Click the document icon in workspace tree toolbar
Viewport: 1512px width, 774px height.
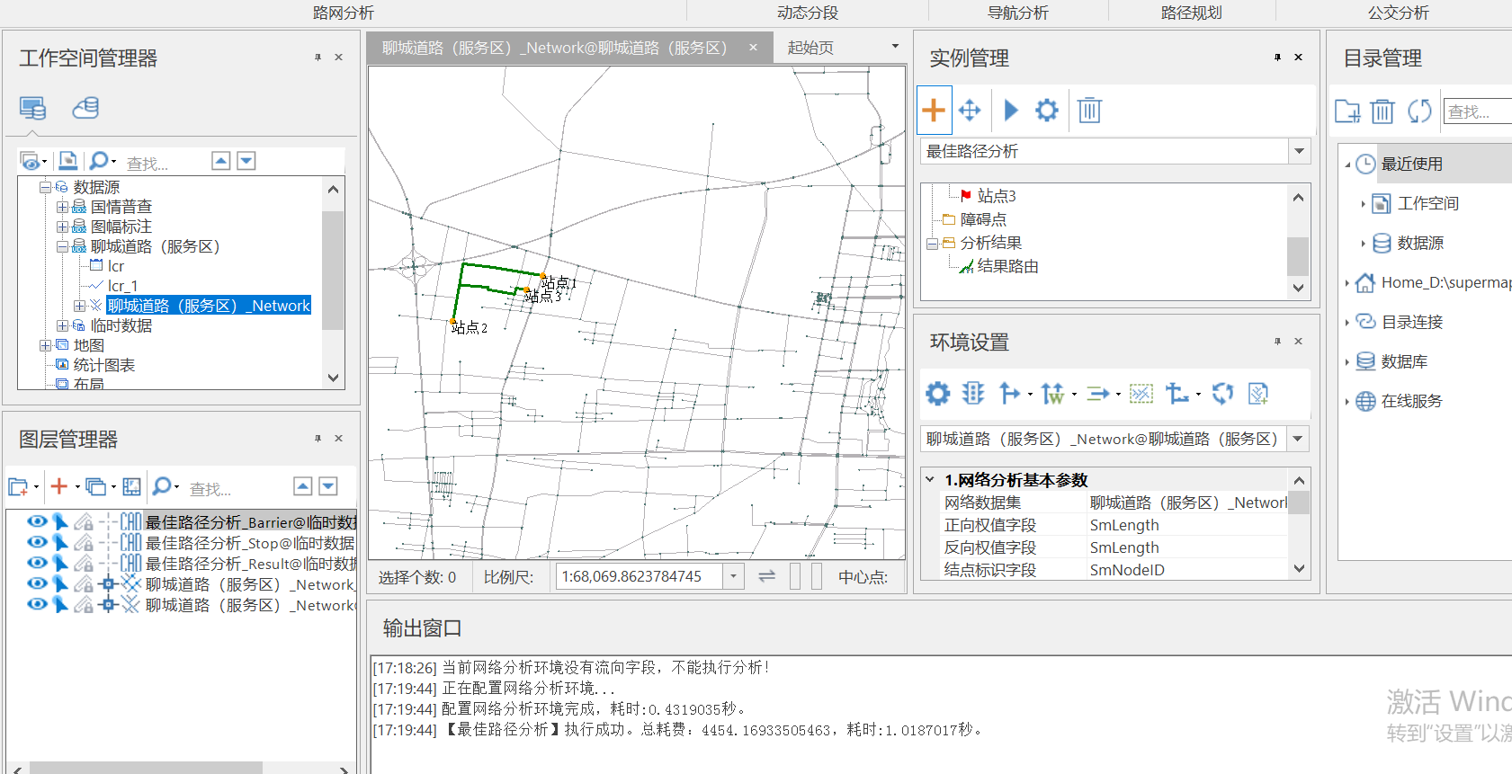tap(68, 161)
